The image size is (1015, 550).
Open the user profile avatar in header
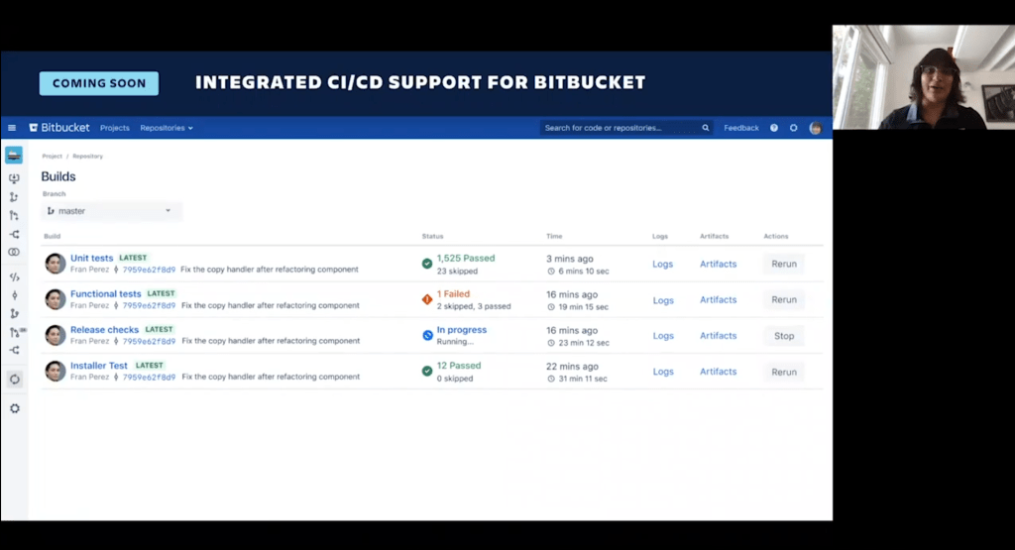pos(815,128)
